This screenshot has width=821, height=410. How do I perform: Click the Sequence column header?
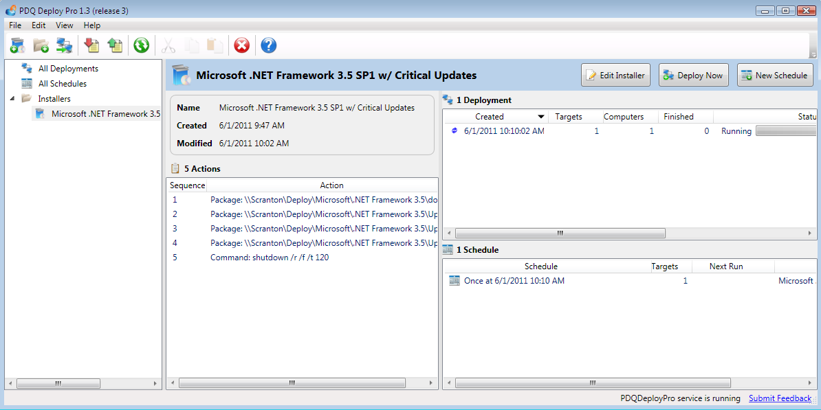(188, 185)
